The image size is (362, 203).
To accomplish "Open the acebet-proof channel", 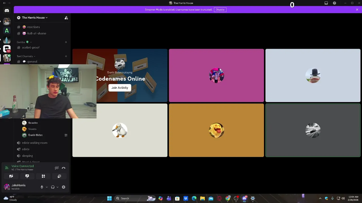I will 42,47.
